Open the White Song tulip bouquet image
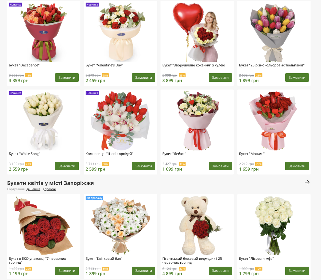 44,121
